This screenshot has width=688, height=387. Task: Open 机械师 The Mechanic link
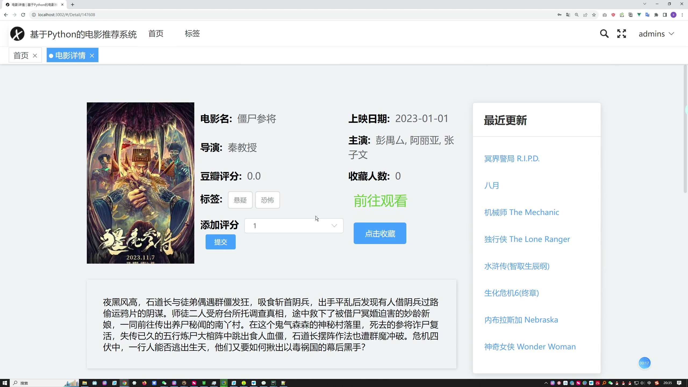pos(521,212)
